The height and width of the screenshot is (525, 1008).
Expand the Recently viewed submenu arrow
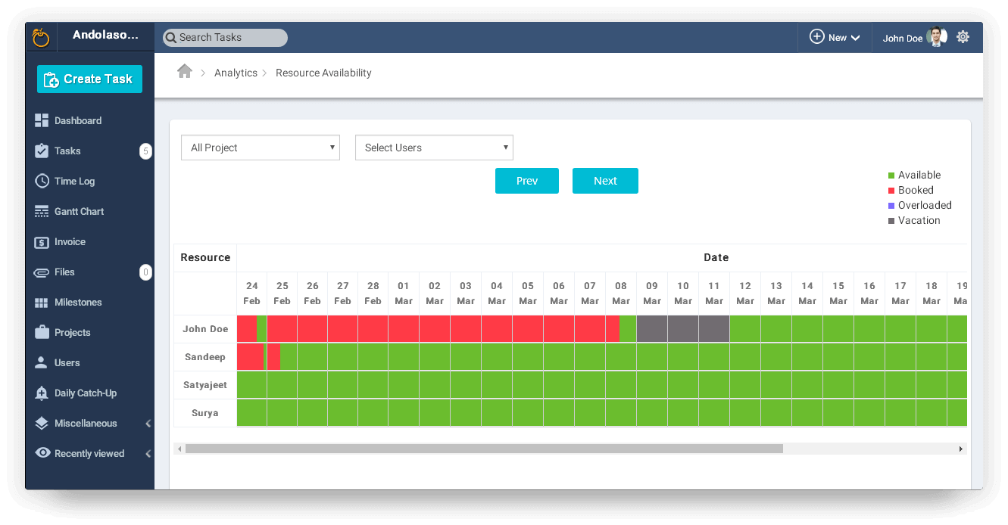(x=148, y=454)
